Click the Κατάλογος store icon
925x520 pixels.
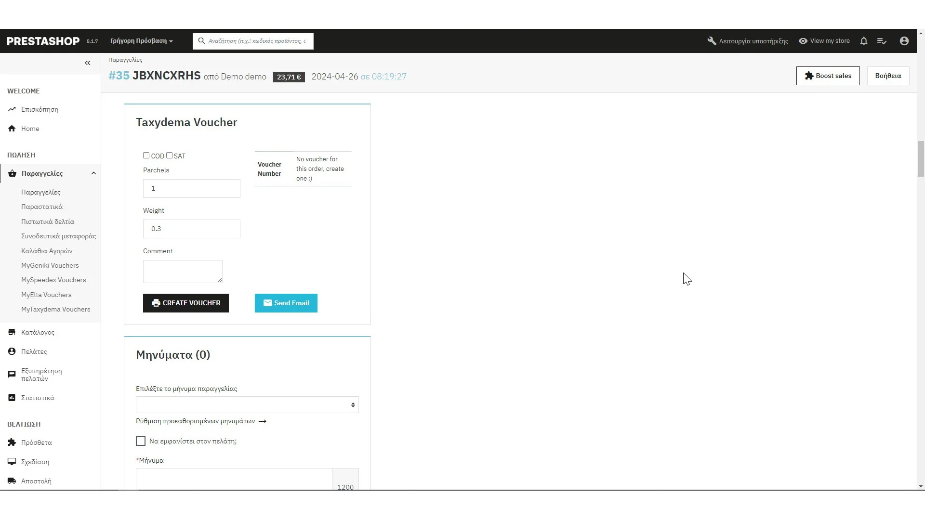12,332
